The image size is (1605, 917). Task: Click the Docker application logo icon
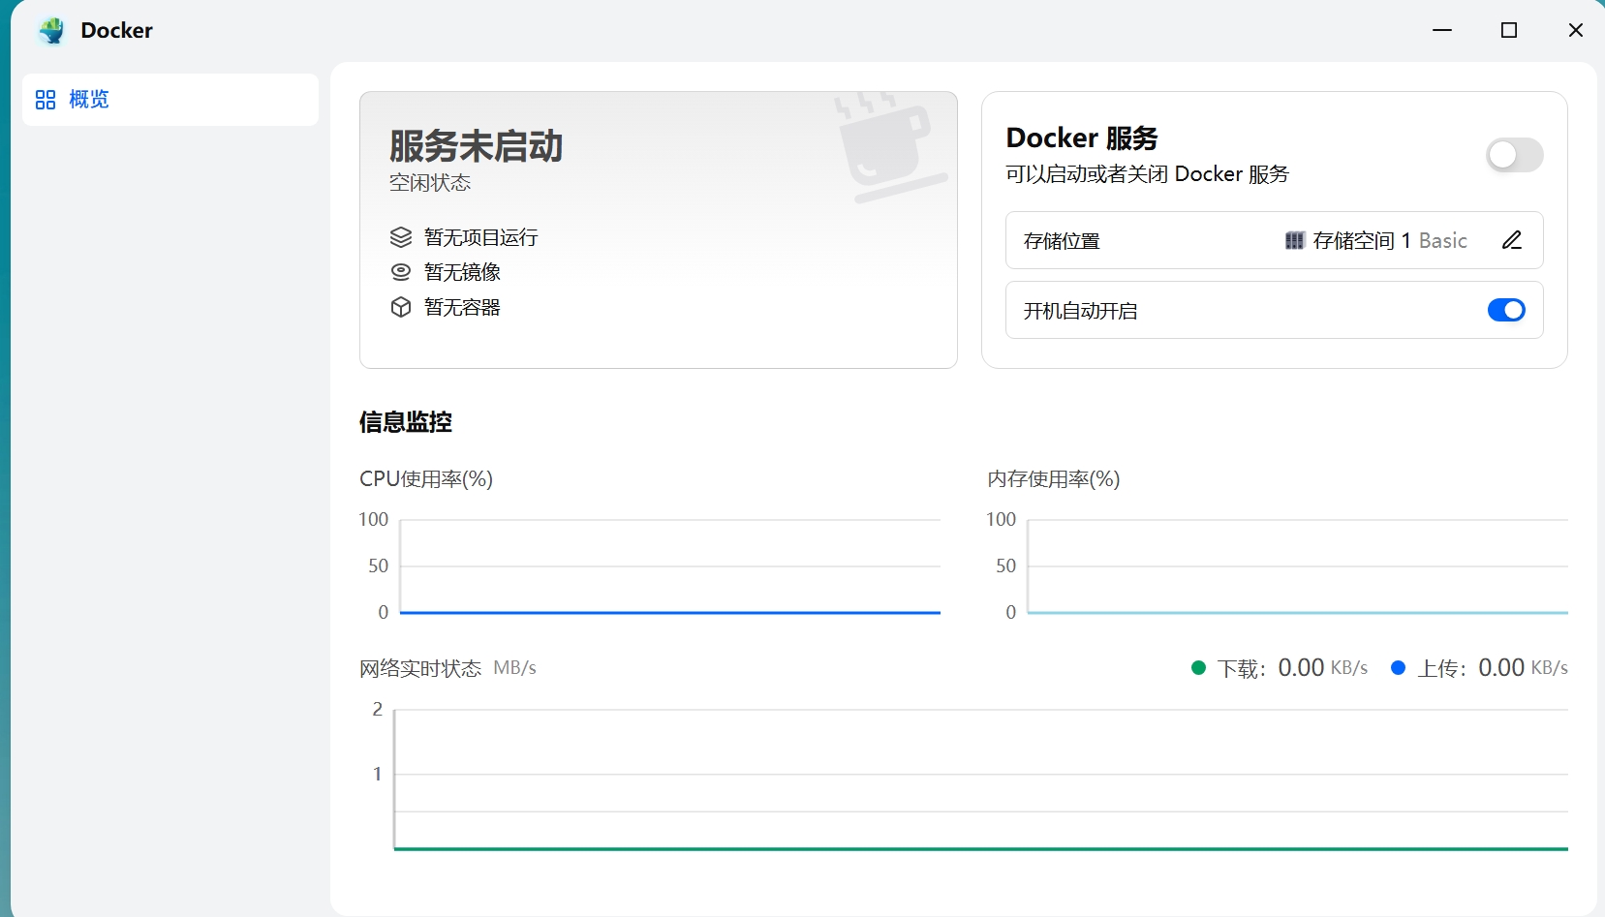tap(50, 30)
